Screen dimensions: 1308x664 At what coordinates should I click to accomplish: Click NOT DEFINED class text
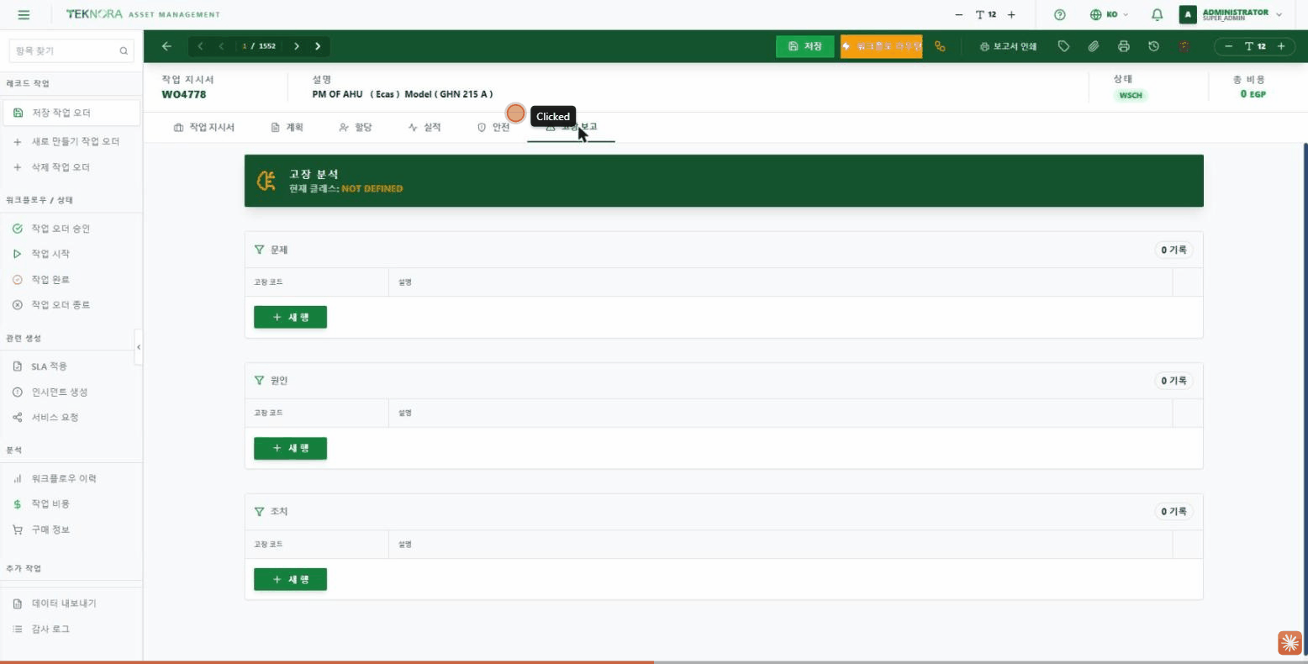pos(372,189)
